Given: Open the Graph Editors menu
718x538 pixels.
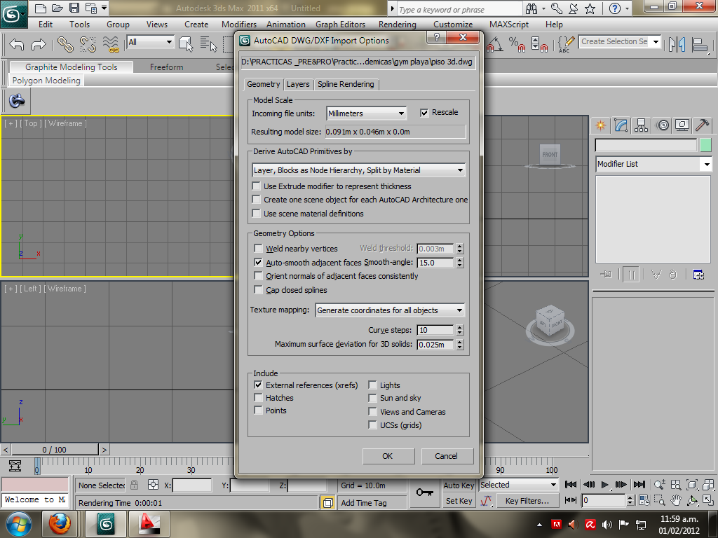Looking at the screenshot, I should click(340, 25).
